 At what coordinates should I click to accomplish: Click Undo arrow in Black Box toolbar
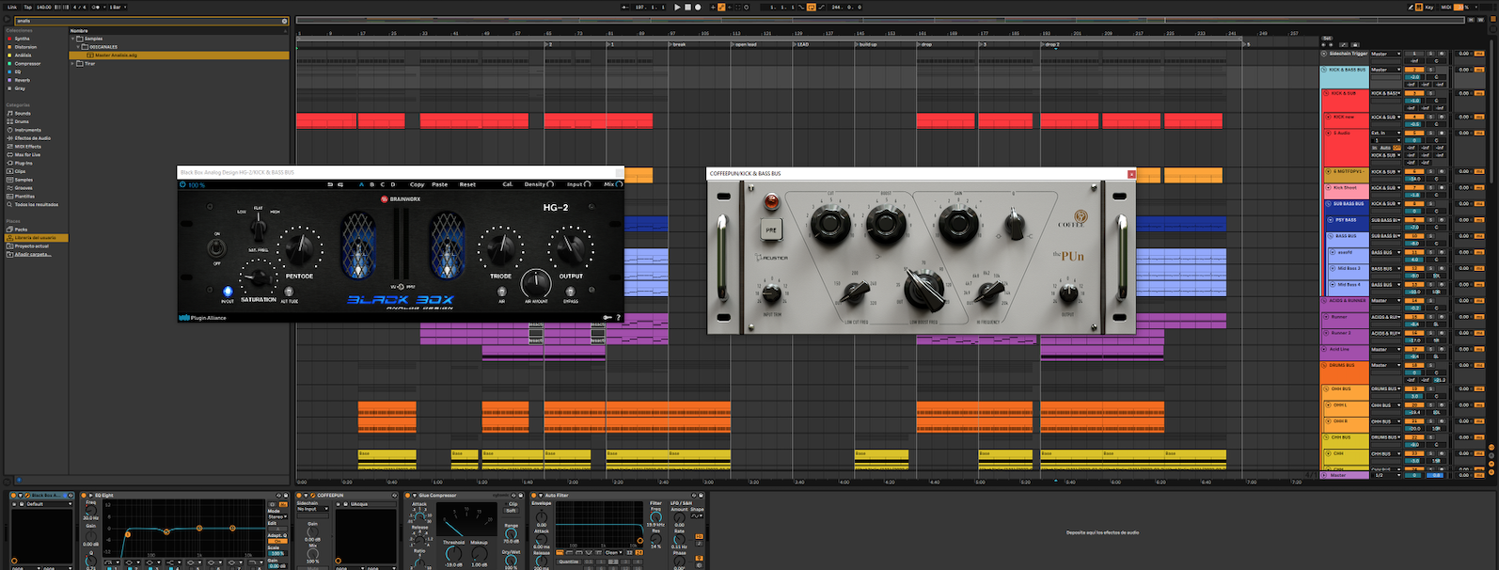coord(330,184)
